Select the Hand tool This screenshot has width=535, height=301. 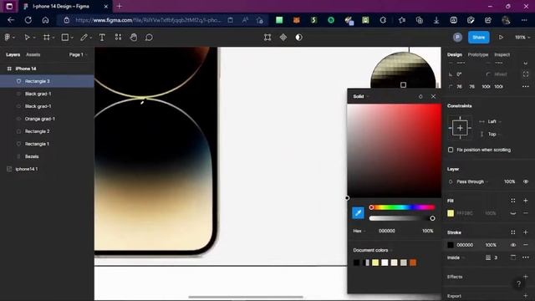[x=134, y=38]
